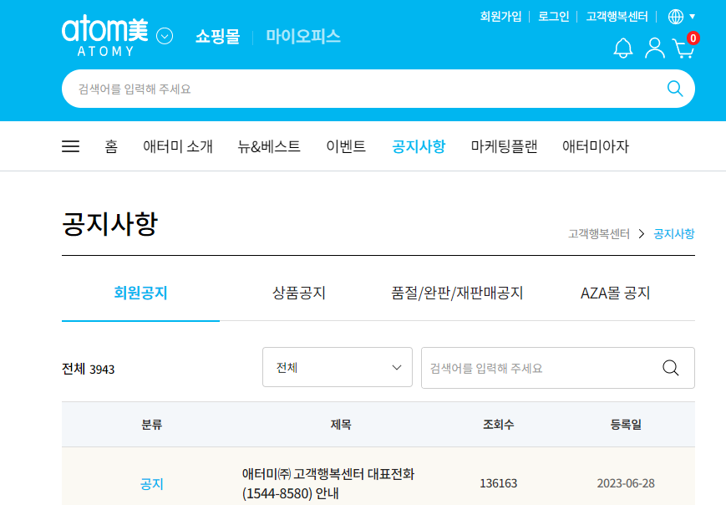726x505 pixels.
Task: Open the 애터미 소개 menu
Action: [x=178, y=146]
